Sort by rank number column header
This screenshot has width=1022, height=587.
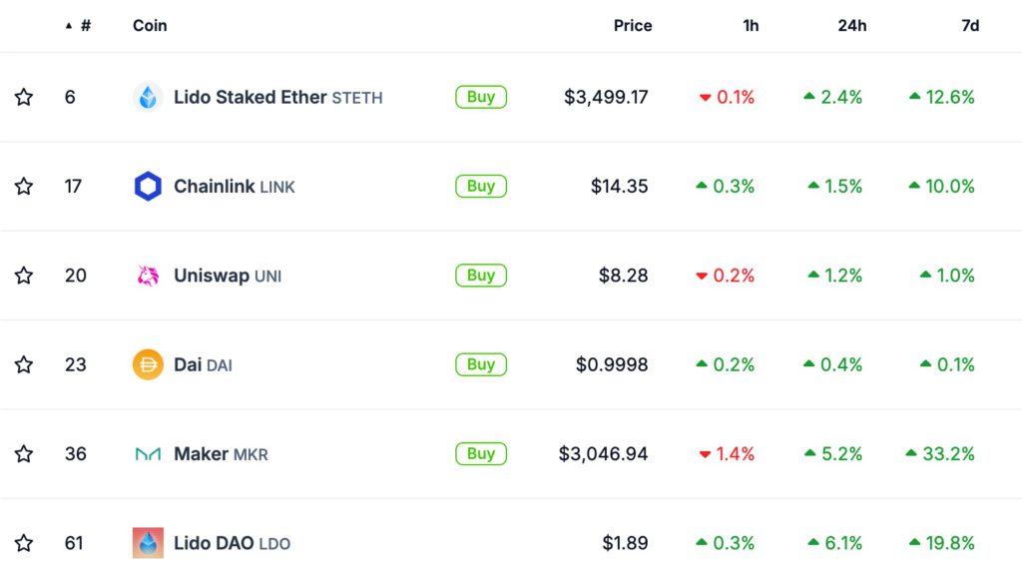click(x=85, y=26)
